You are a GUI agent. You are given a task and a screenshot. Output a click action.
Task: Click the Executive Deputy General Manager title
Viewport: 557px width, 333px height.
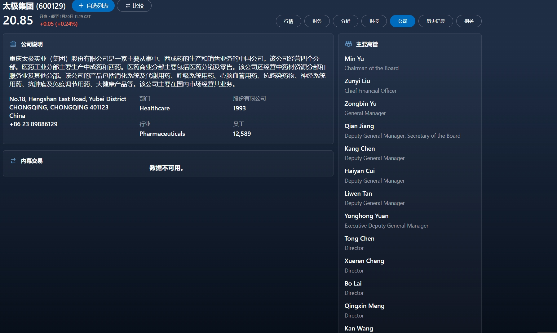click(x=387, y=226)
